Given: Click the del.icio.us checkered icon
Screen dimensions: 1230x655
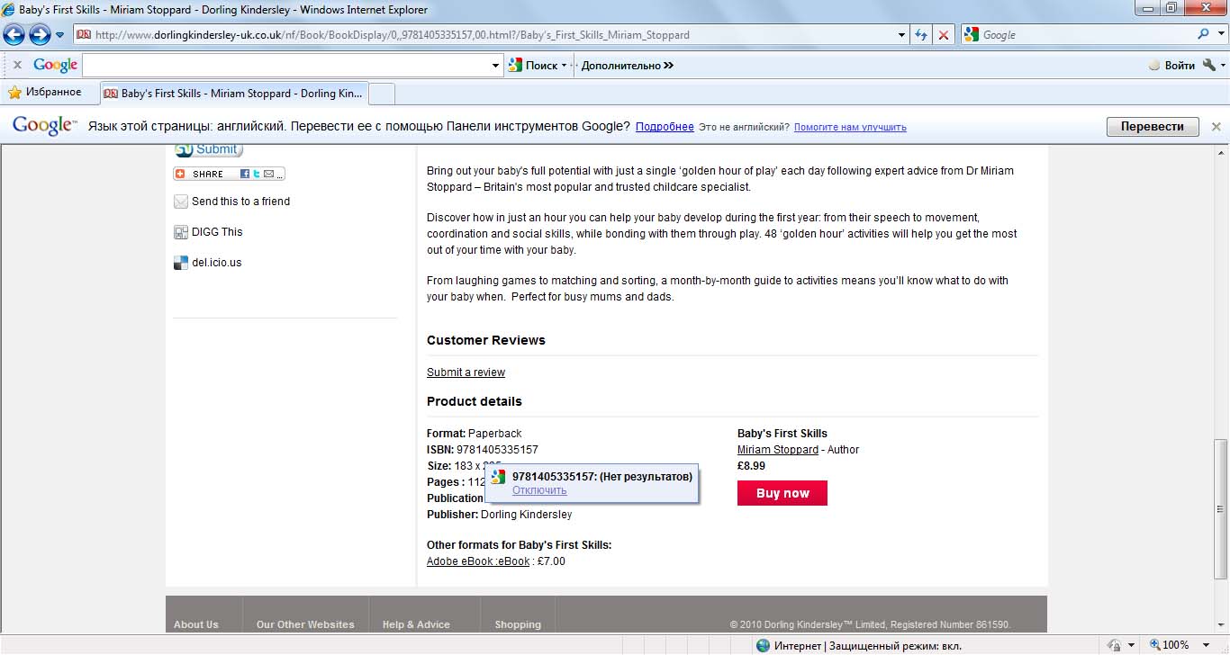Looking at the screenshot, I should pos(181,263).
